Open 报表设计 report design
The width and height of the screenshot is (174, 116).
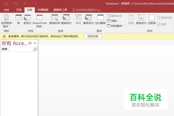point(141,20)
